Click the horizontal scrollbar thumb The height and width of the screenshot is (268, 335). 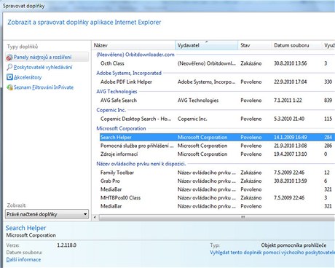pyautogui.click(x=243, y=217)
